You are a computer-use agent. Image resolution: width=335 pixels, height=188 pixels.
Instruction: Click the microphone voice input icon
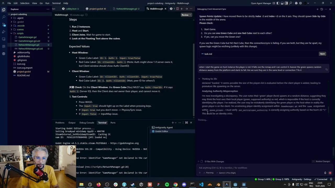pyautogui.click(x=325, y=173)
